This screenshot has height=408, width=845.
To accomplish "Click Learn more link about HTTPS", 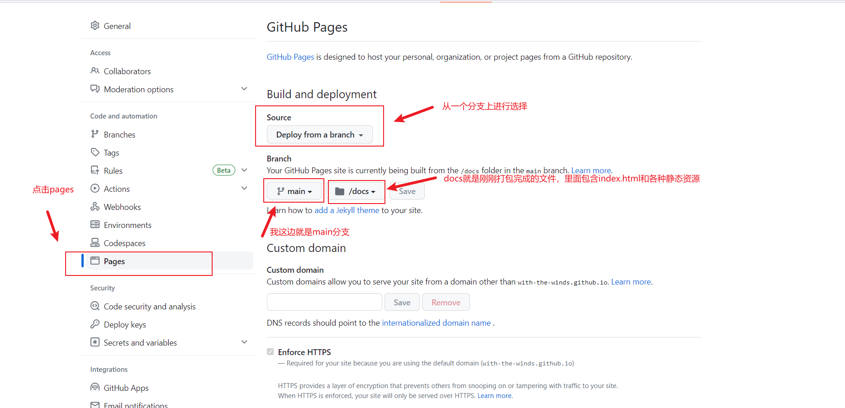I will point(494,396).
